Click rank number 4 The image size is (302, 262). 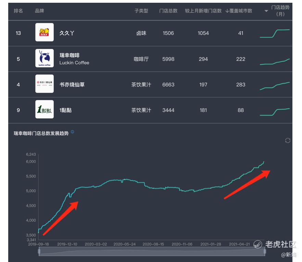pos(18,84)
